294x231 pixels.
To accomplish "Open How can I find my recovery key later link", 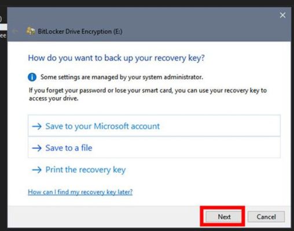I will [80, 192].
